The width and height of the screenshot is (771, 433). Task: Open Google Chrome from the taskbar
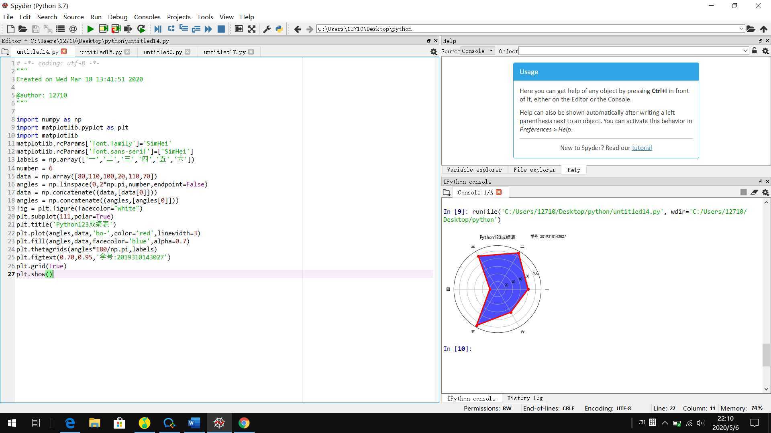point(244,423)
